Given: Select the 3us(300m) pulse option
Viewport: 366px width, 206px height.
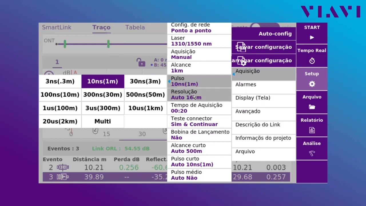Looking at the screenshot, I should 103,108.
